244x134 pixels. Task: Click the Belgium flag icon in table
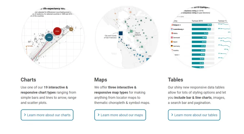[x=172, y=25]
